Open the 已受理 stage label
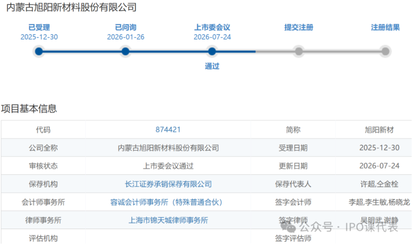 point(39,27)
